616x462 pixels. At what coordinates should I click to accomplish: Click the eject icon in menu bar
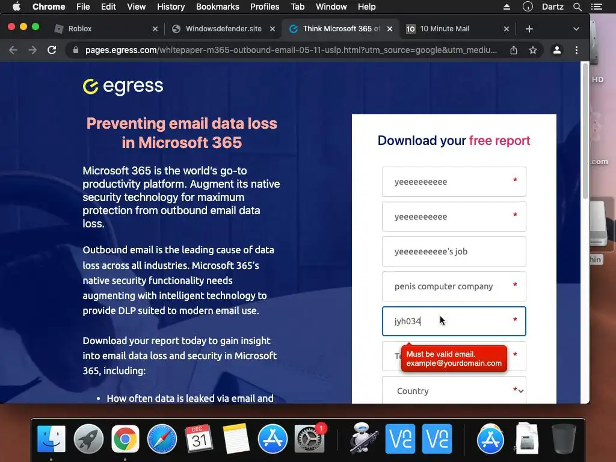(x=507, y=7)
